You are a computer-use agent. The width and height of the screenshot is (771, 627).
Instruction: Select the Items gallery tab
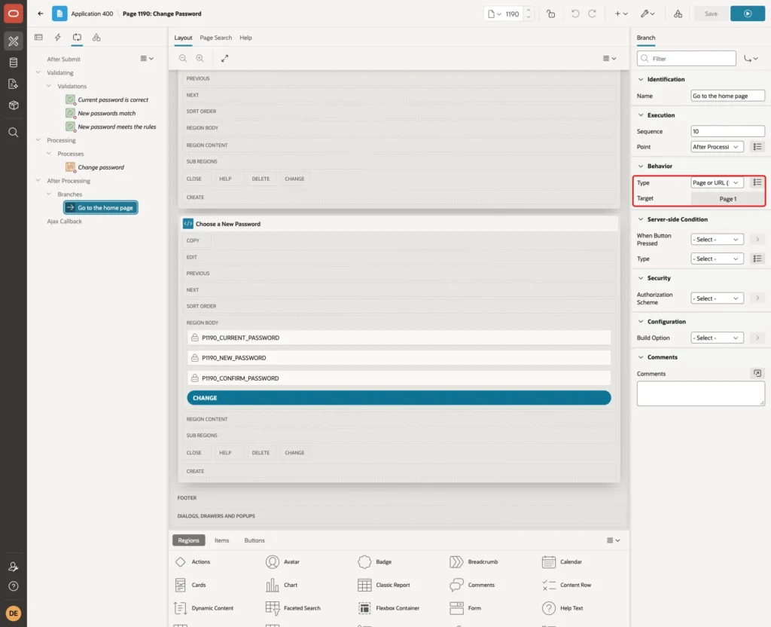tap(222, 540)
